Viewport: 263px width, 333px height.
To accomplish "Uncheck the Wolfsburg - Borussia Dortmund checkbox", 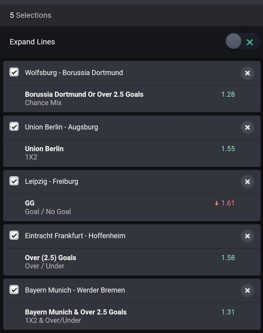I will pyautogui.click(x=14, y=72).
